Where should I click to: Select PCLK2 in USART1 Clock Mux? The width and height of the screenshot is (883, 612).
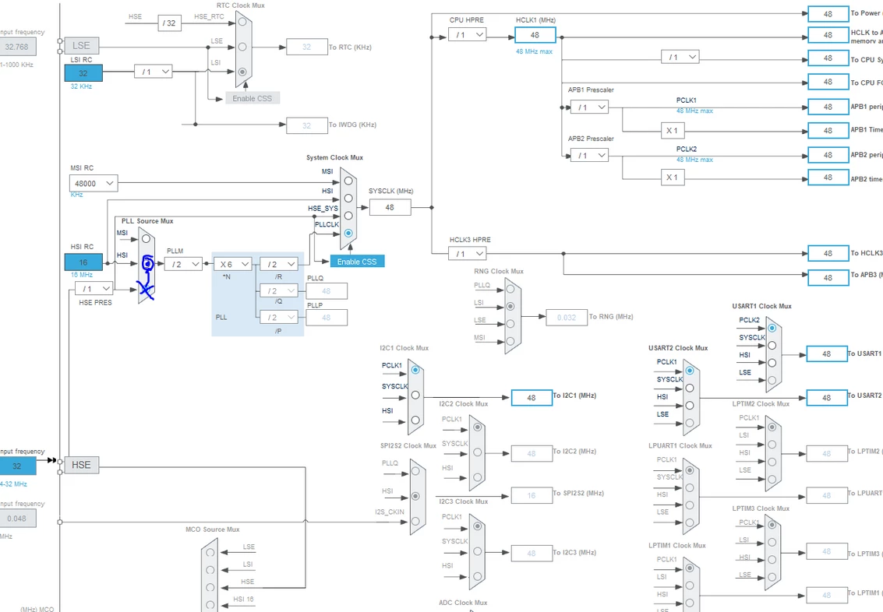pos(772,328)
